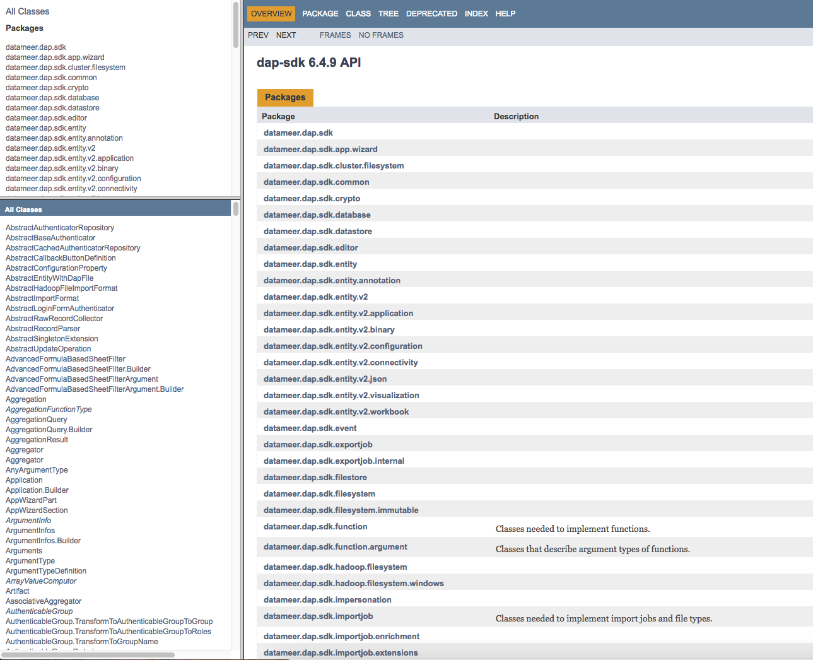Viewport: 813px width, 660px height.
Task: Click the packages frame vertical scrollbar
Action: click(236, 25)
